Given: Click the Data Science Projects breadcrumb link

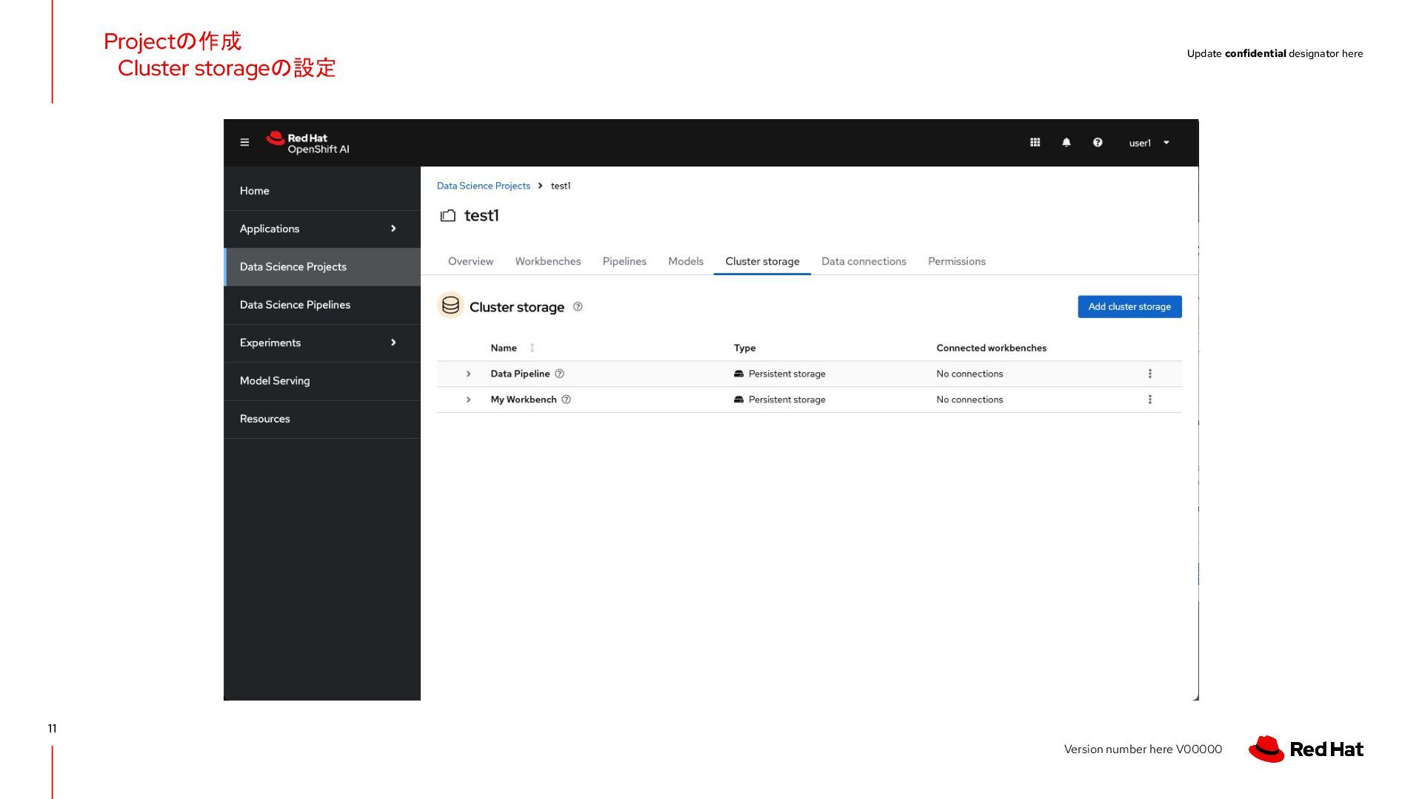Looking at the screenshot, I should pyautogui.click(x=483, y=186).
